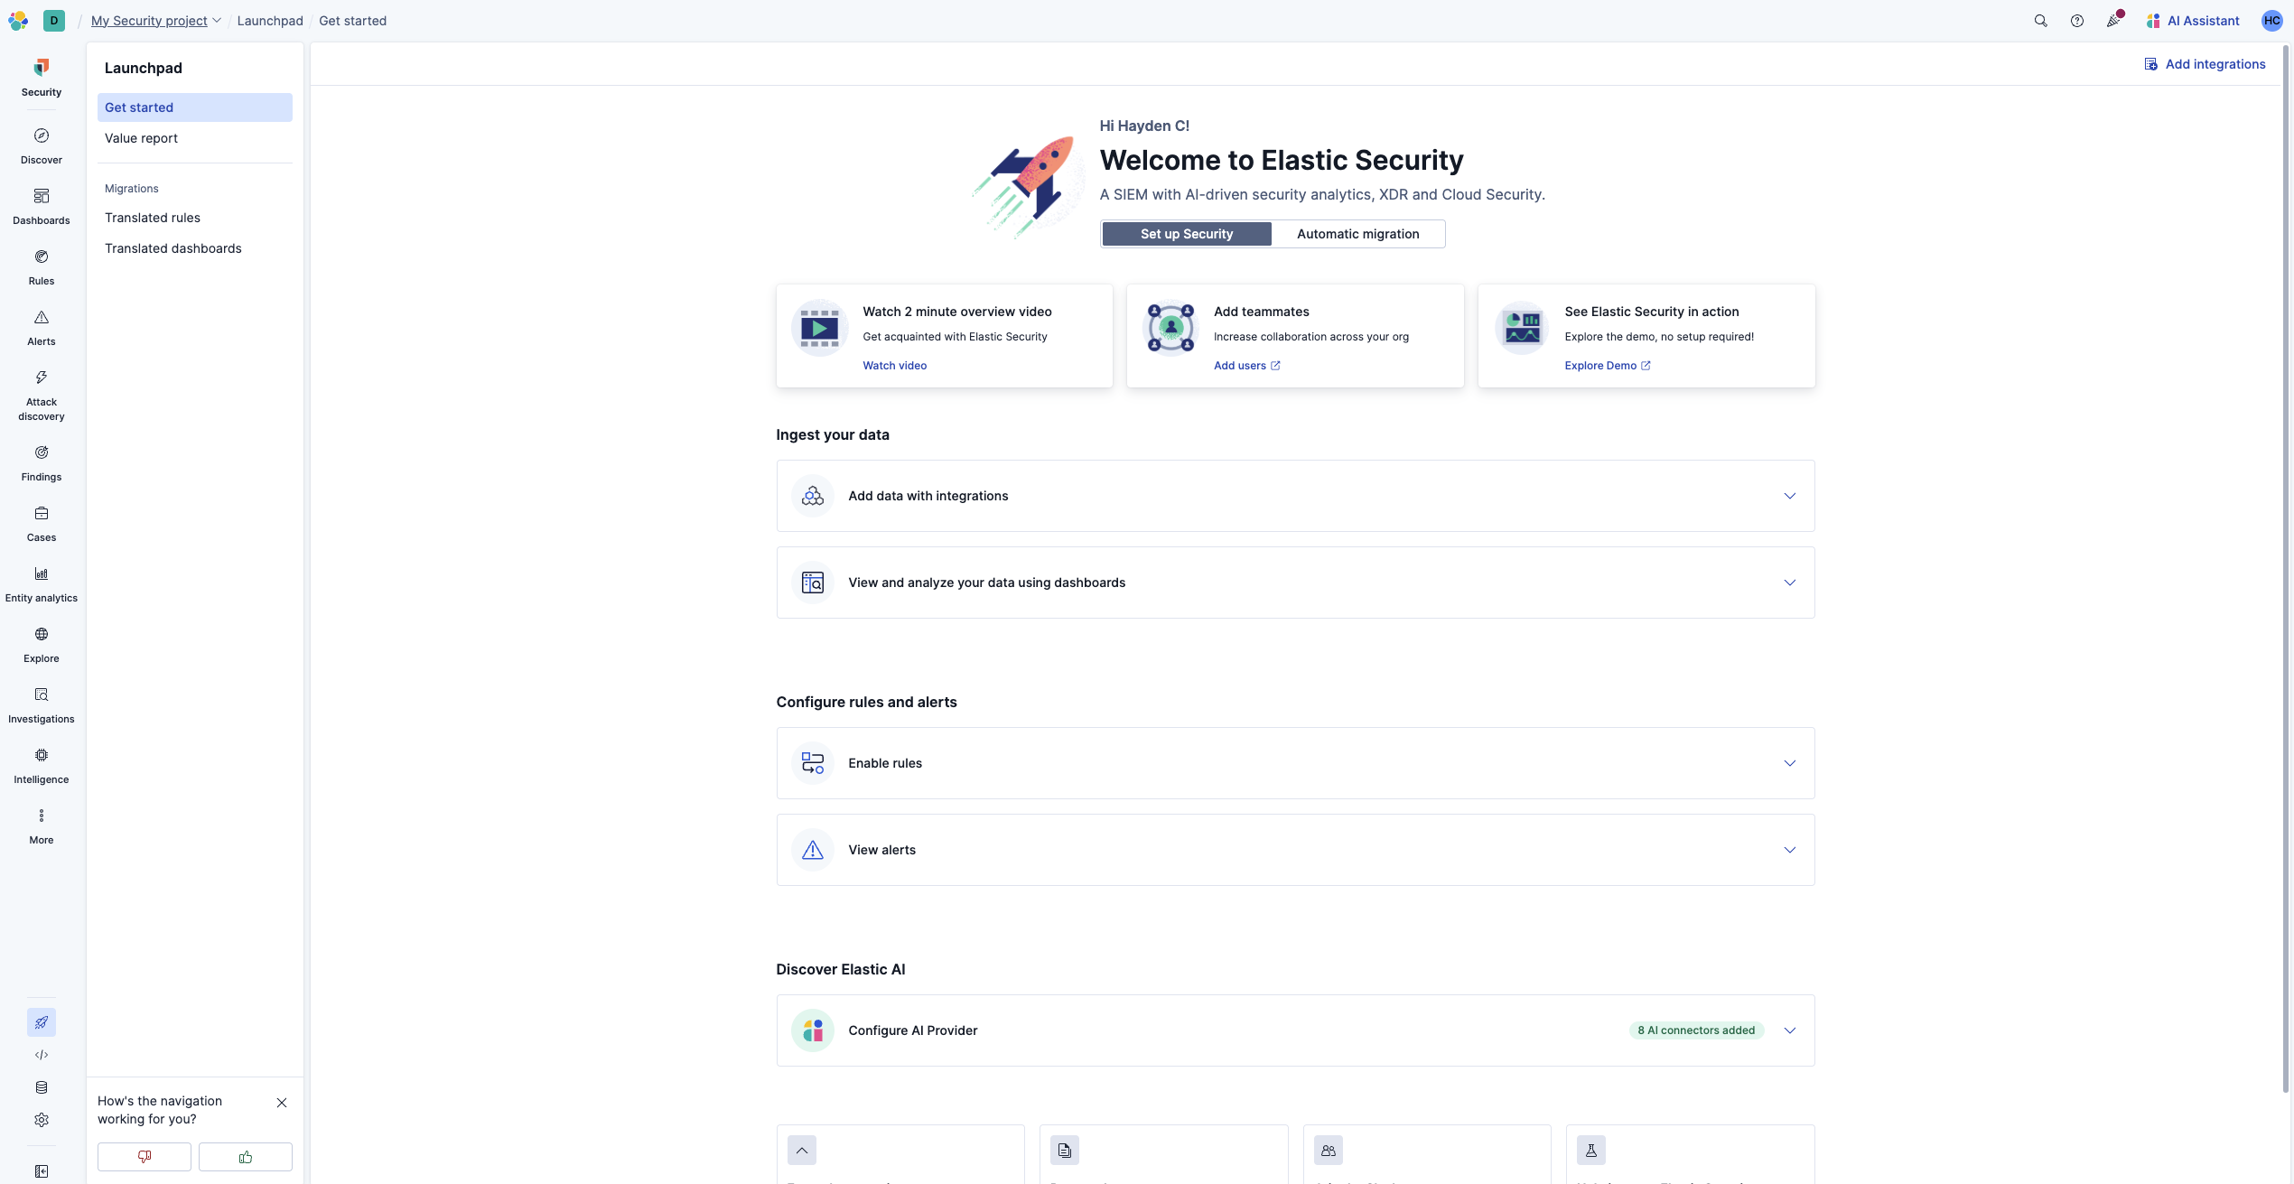The height and width of the screenshot is (1184, 2294).
Task: Switch to Automatic migration option
Action: [x=1357, y=234]
